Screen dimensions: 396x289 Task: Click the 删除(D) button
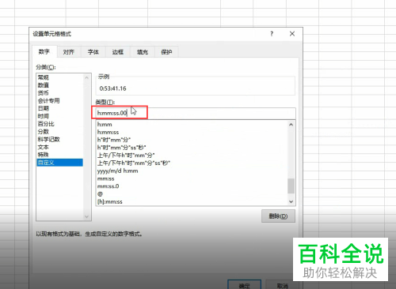pyautogui.click(x=278, y=216)
